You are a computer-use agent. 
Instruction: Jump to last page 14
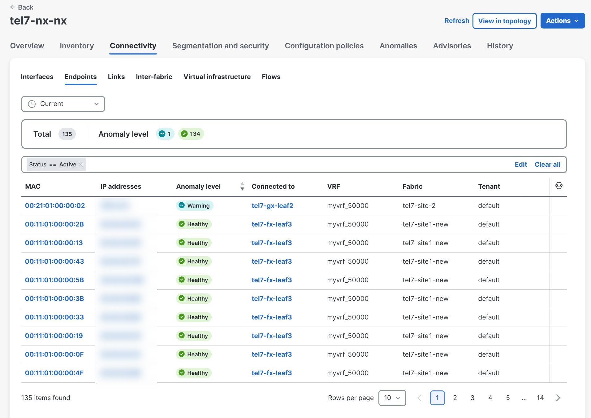(x=540, y=398)
